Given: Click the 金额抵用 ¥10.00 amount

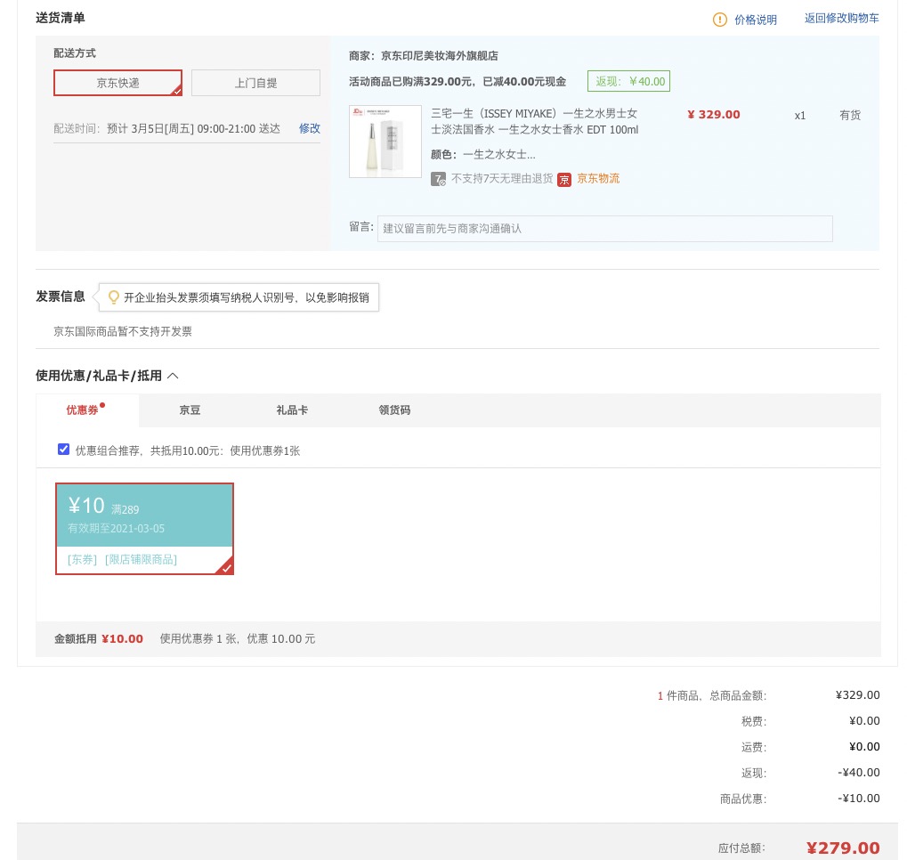Looking at the screenshot, I should pos(122,639).
